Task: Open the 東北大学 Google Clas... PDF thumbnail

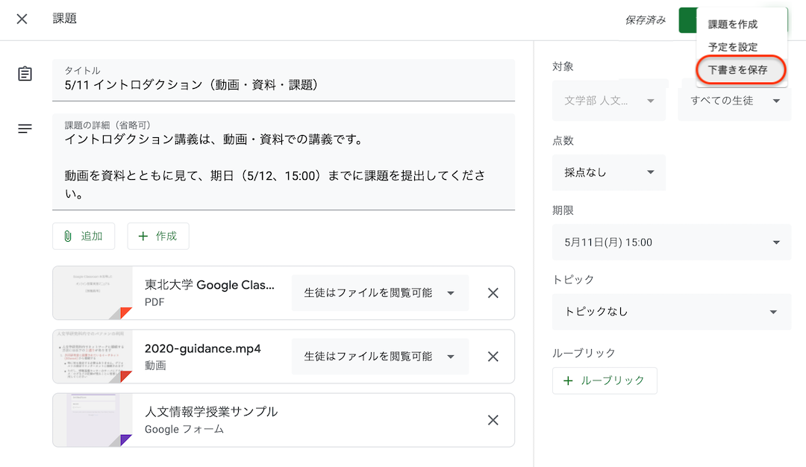Action: tap(93, 293)
